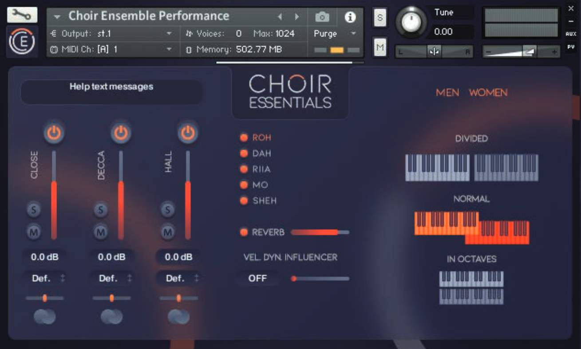Switch to the WOMEN tab
This screenshot has width=581, height=349.
pos(488,93)
